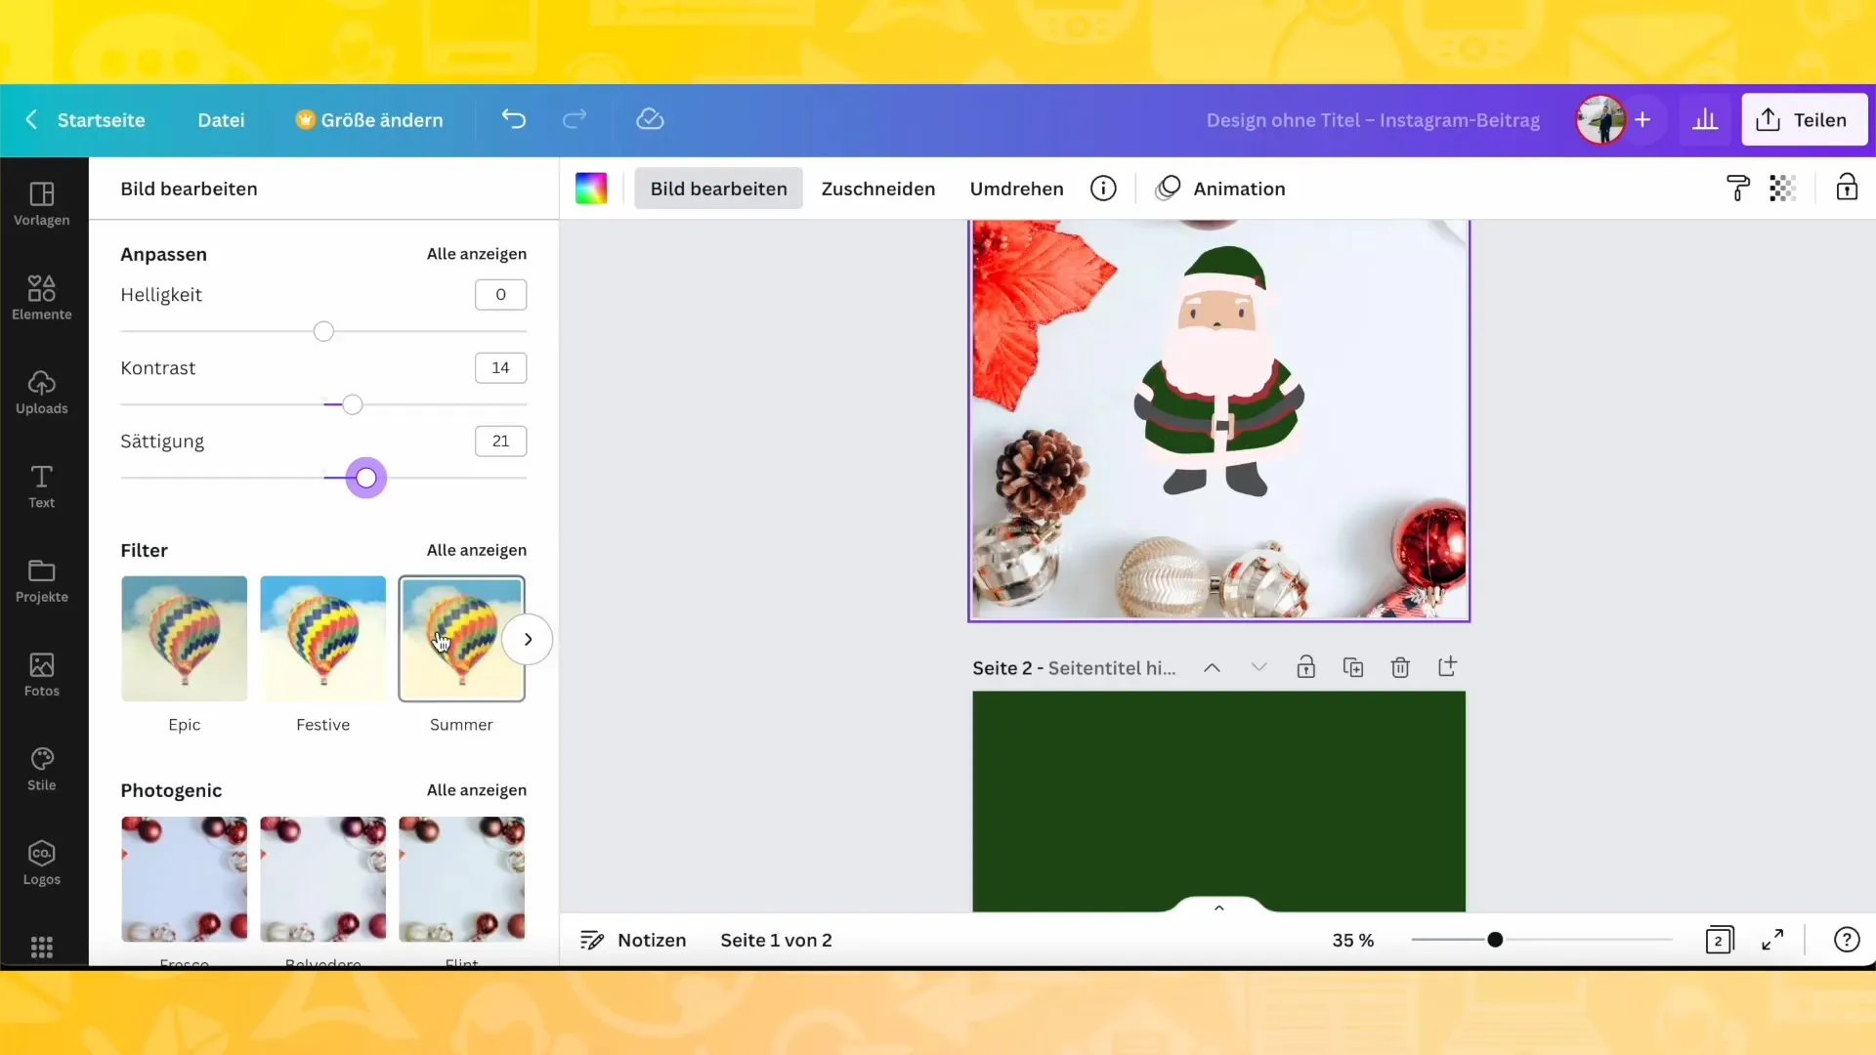Viewport: 1876px width, 1055px height.
Task: Click the lock icon on page 2
Action: (x=1306, y=667)
